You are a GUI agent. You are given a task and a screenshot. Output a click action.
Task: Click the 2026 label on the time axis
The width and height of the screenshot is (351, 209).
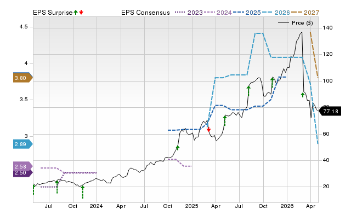coord(287,206)
